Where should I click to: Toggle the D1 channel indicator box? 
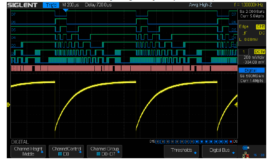click(226, 141)
